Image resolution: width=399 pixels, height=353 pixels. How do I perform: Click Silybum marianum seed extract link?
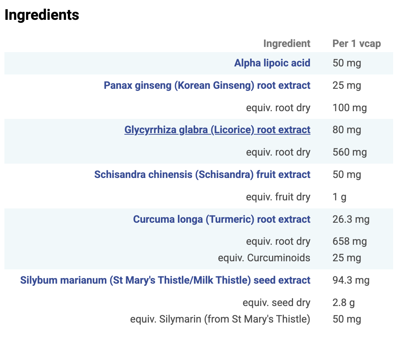[165, 280]
